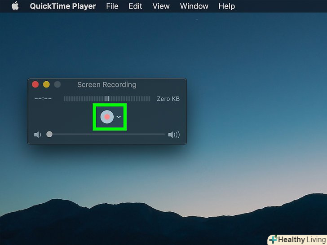Screen dimensions: 327x245
Task: Click the audio level meter bar
Action: click(107, 99)
